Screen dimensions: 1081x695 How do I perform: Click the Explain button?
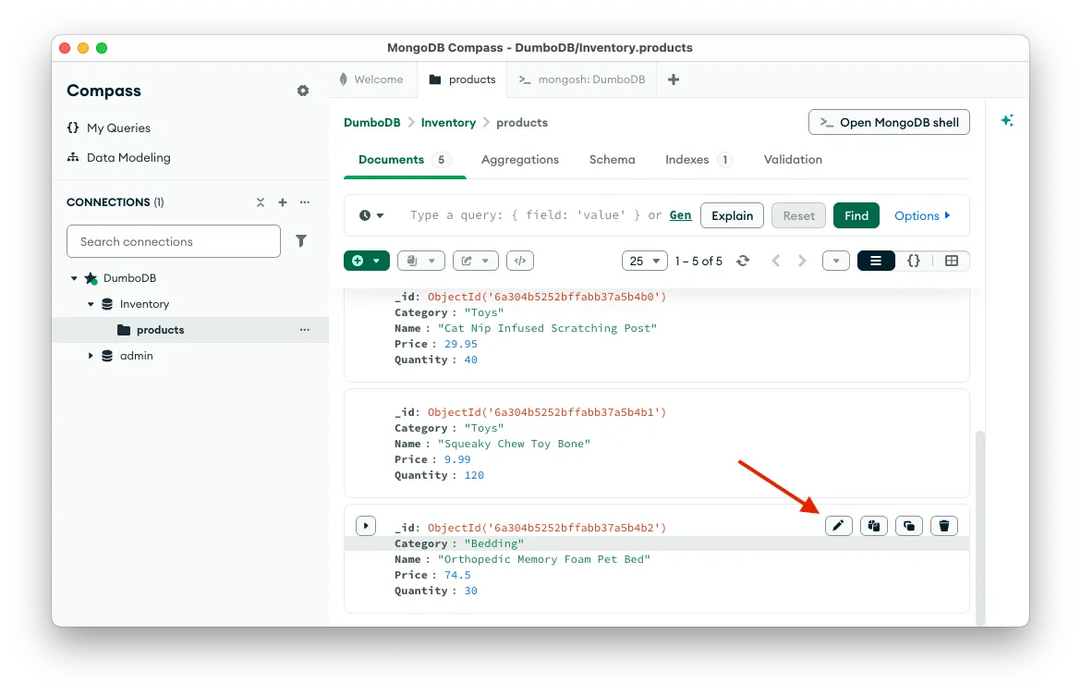pyautogui.click(x=732, y=216)
